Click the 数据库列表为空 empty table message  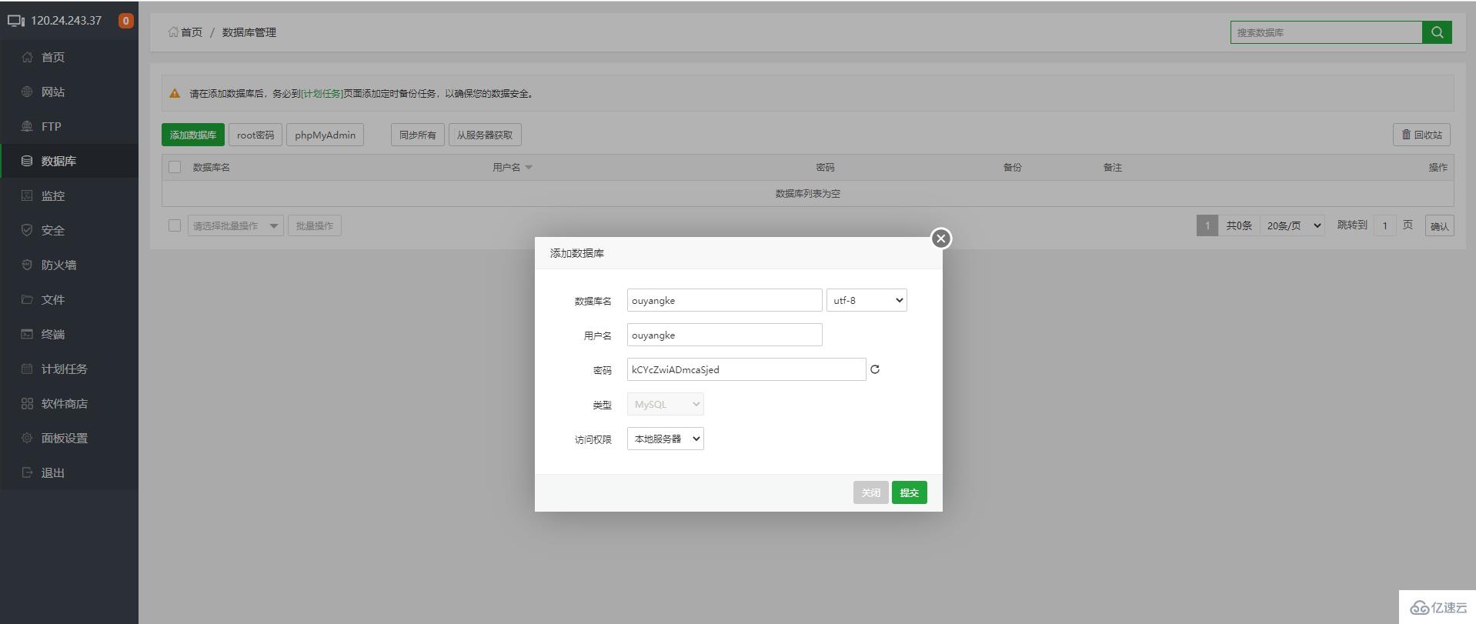808,194
